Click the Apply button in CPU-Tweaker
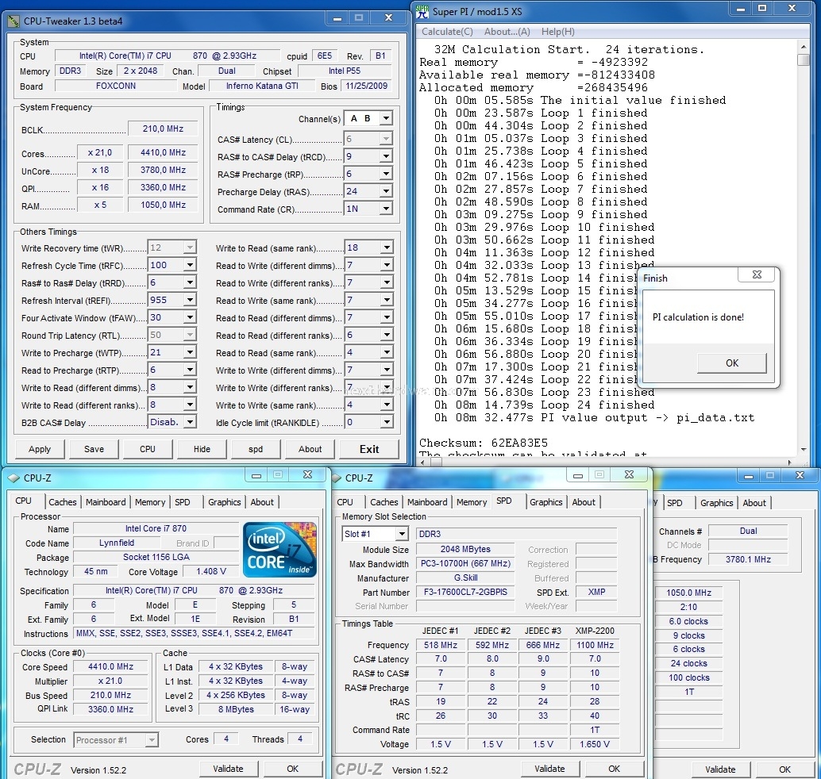 point(40,450)
